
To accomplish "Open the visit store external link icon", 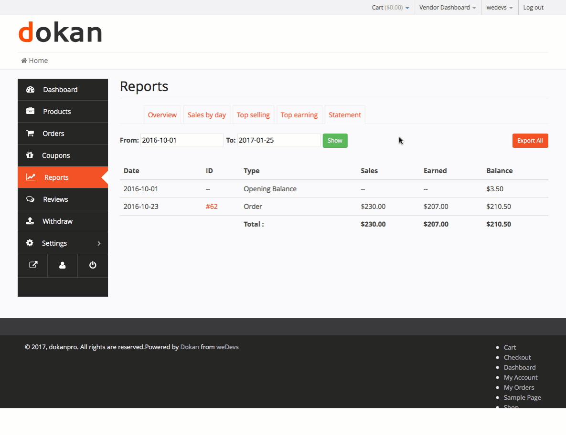I will 33,265.
